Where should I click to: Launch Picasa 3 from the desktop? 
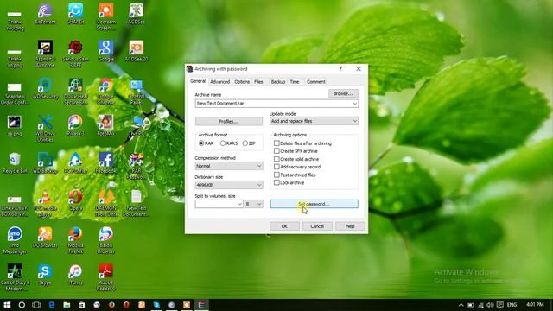[x=75, y=126]
